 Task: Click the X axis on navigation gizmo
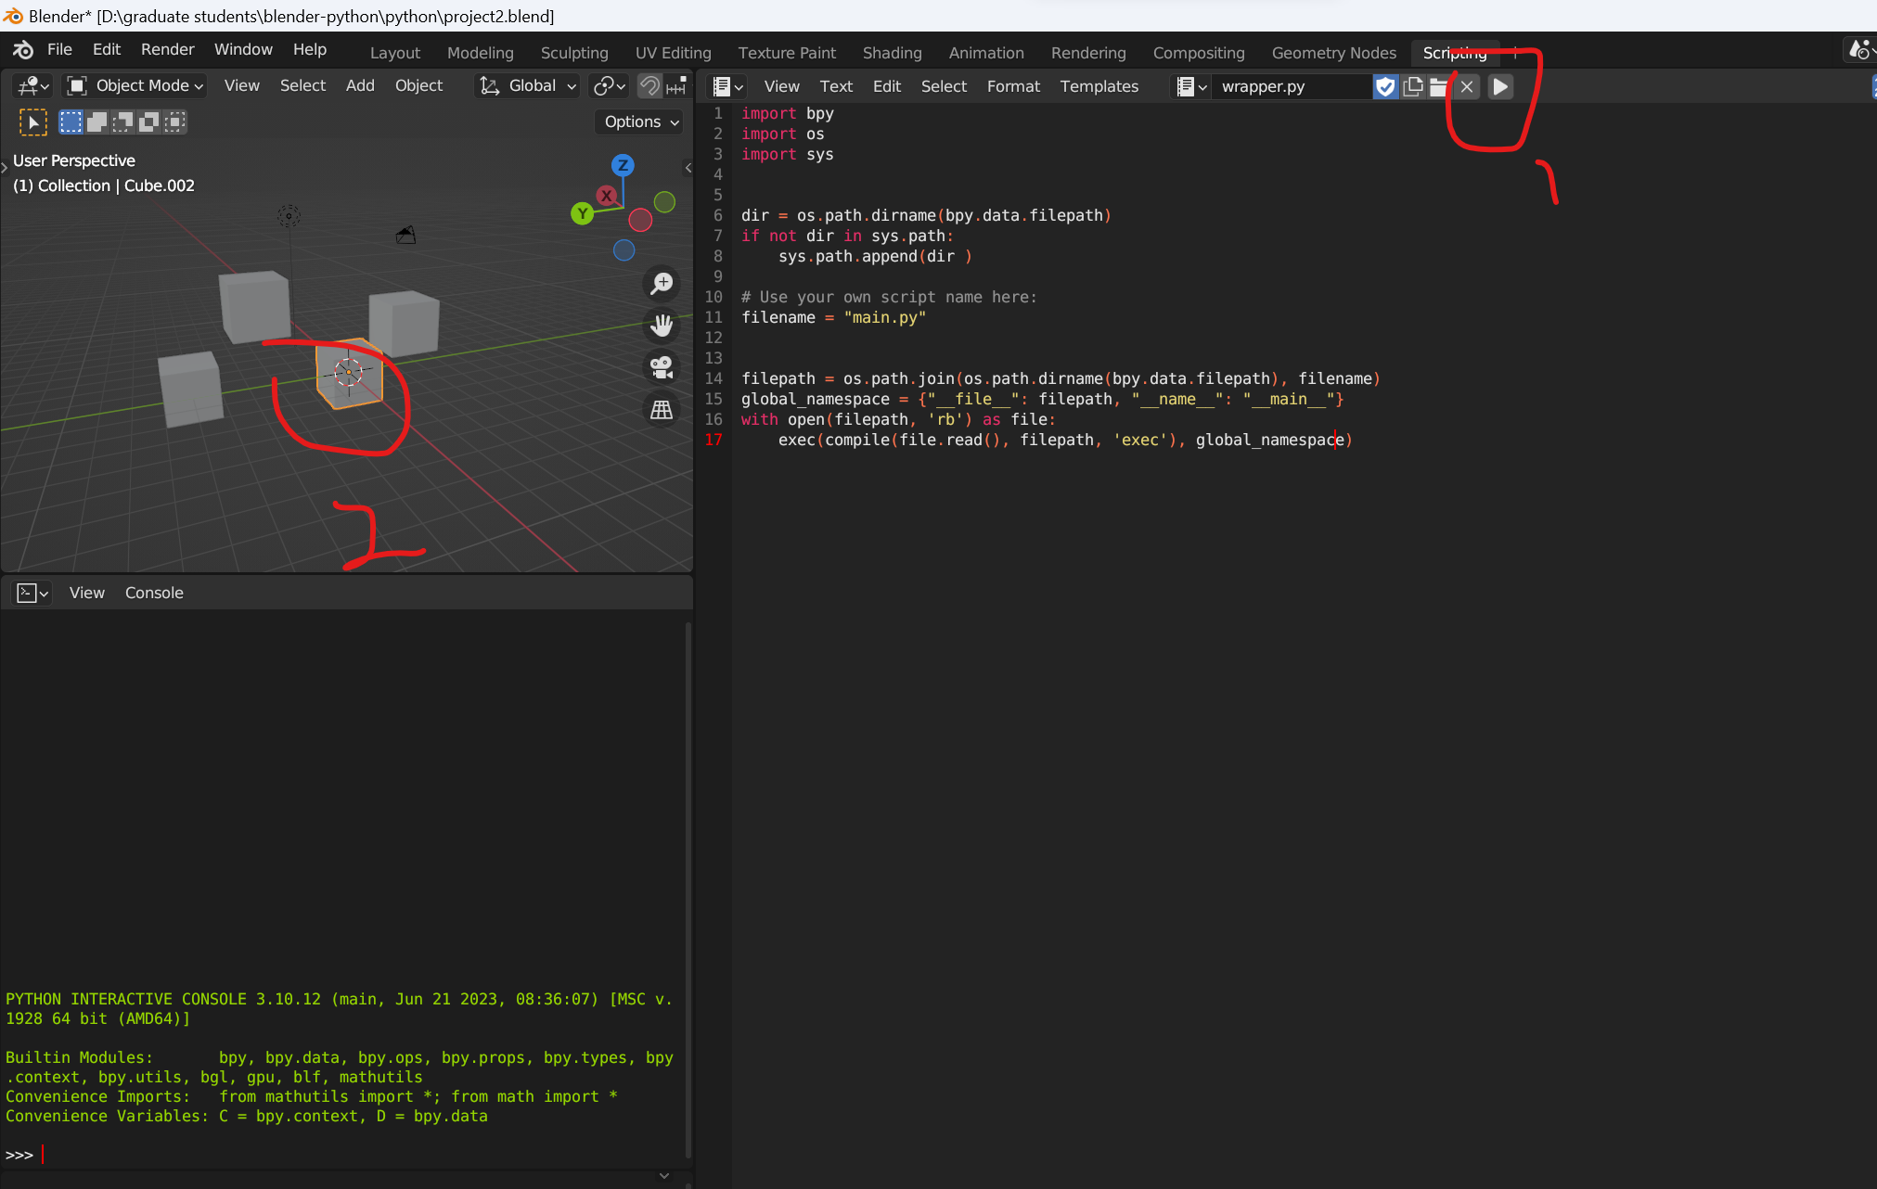(x=606, y=196)
